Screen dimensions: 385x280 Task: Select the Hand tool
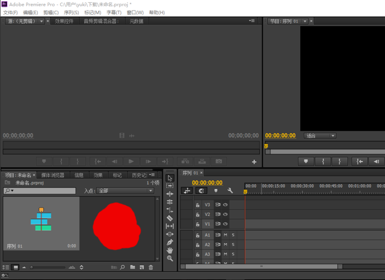(169, 251)
